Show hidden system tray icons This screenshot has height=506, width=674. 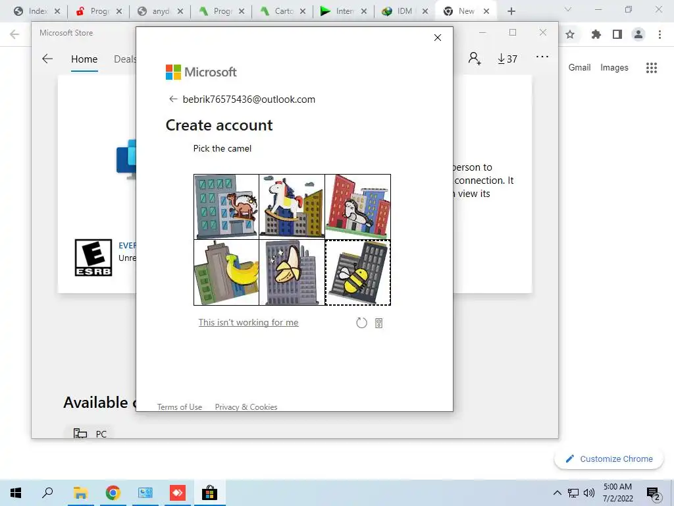[x=557, y=493]
